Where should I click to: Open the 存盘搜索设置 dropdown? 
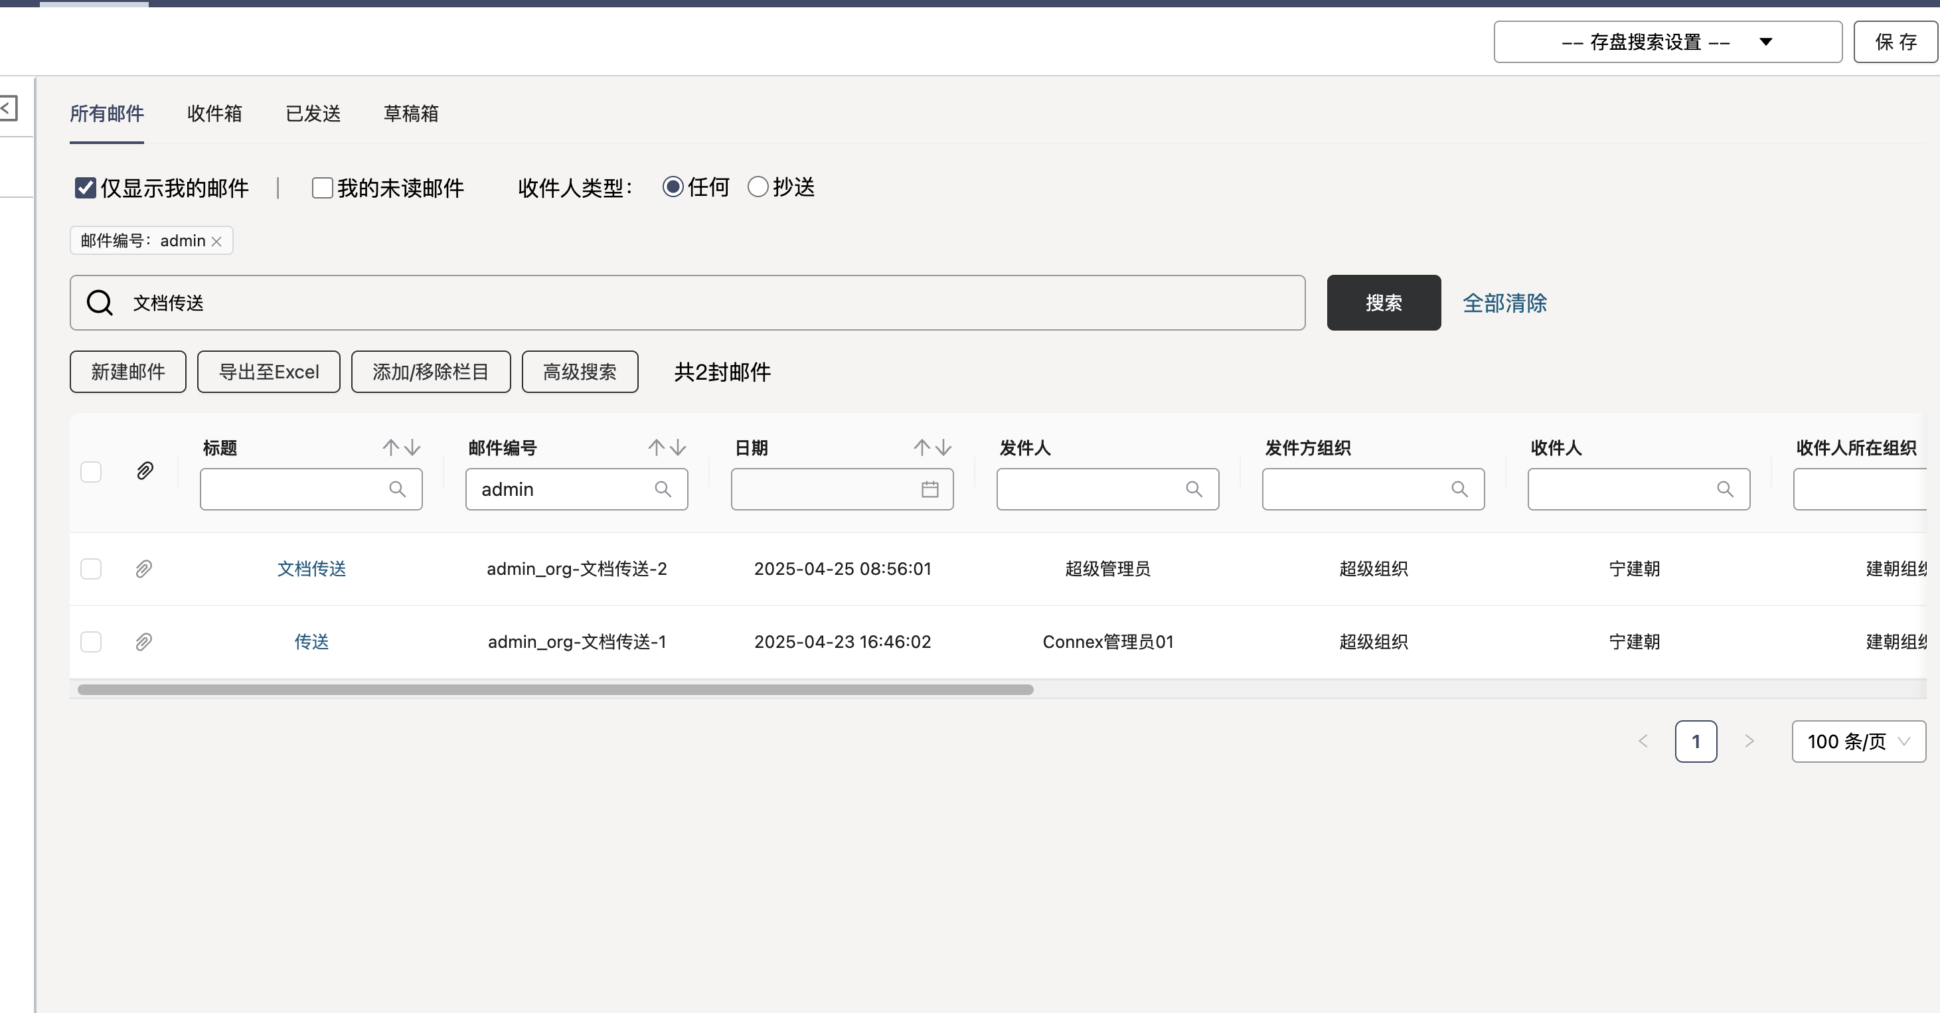click(x=1667, y=42)
